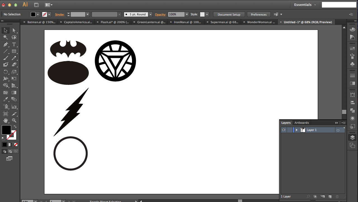
Task: Pick the Magic Wand tool
Action: (6, 37)
